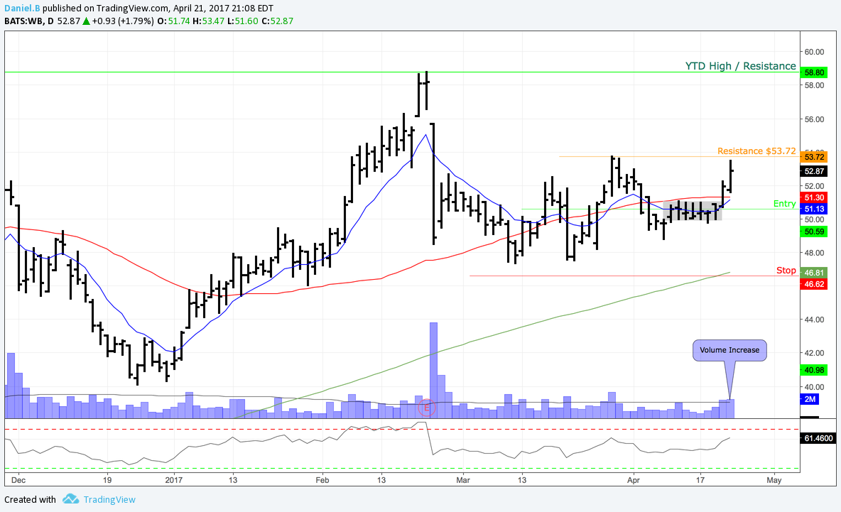Click the green 40.98 price tag
This screenshot has height=512, width=841.
[x=814, y=371]
